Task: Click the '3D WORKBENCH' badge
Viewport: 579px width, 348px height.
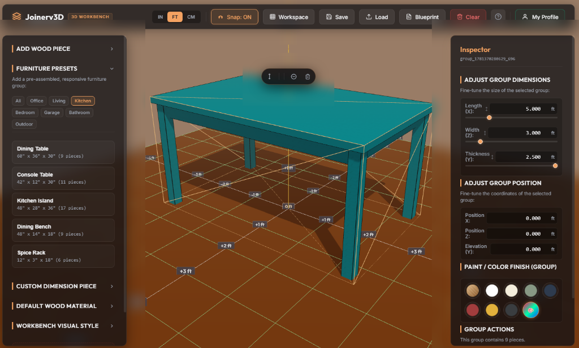Action: click(x=90, y=17)
